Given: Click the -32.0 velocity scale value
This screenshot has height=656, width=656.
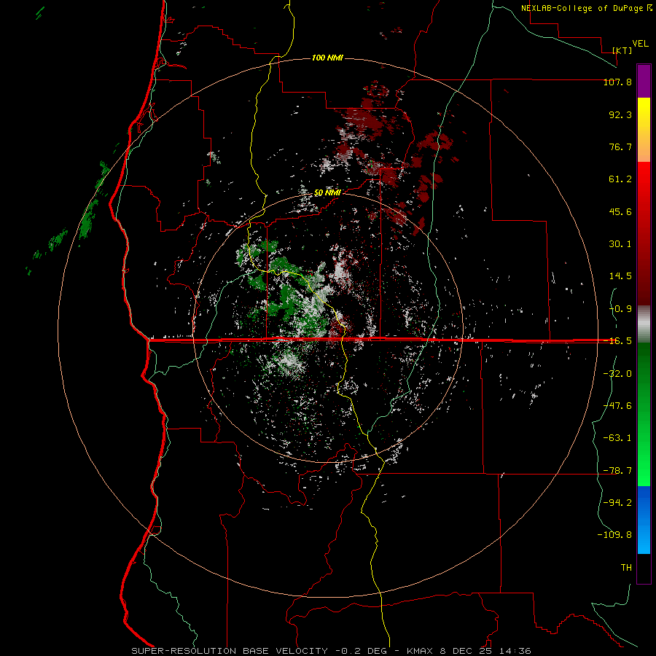Looking at the screenshot, I should [617, 374].
